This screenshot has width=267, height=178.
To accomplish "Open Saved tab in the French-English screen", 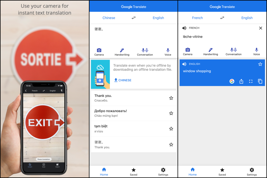I will [222, 172].
